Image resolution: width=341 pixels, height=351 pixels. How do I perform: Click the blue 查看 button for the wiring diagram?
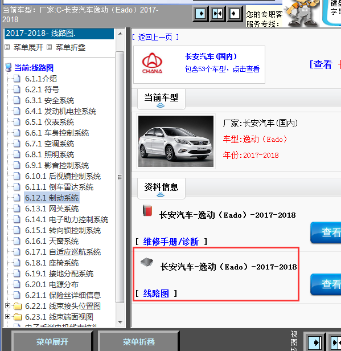tap(326, 284)
